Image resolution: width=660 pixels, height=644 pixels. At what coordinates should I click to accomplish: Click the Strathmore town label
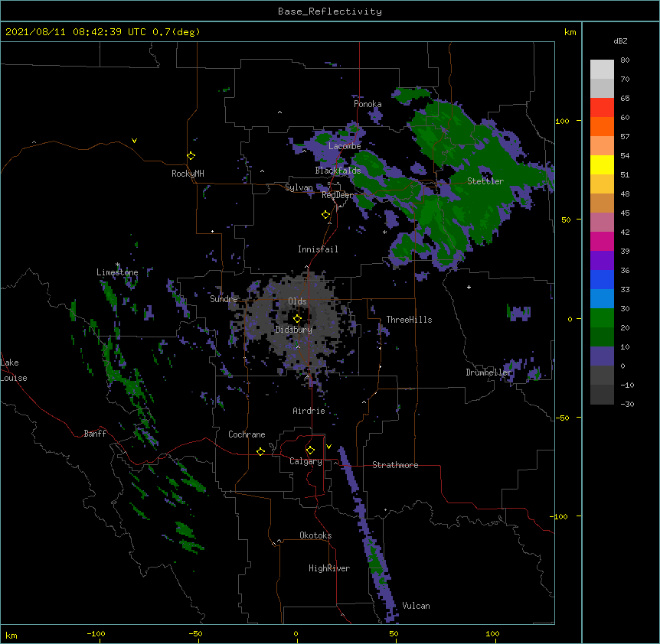pyautogui.click(x=395, y=465)
